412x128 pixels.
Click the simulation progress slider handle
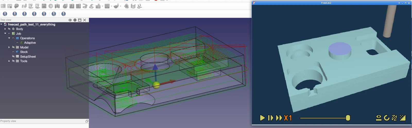[x=348, y=118]
